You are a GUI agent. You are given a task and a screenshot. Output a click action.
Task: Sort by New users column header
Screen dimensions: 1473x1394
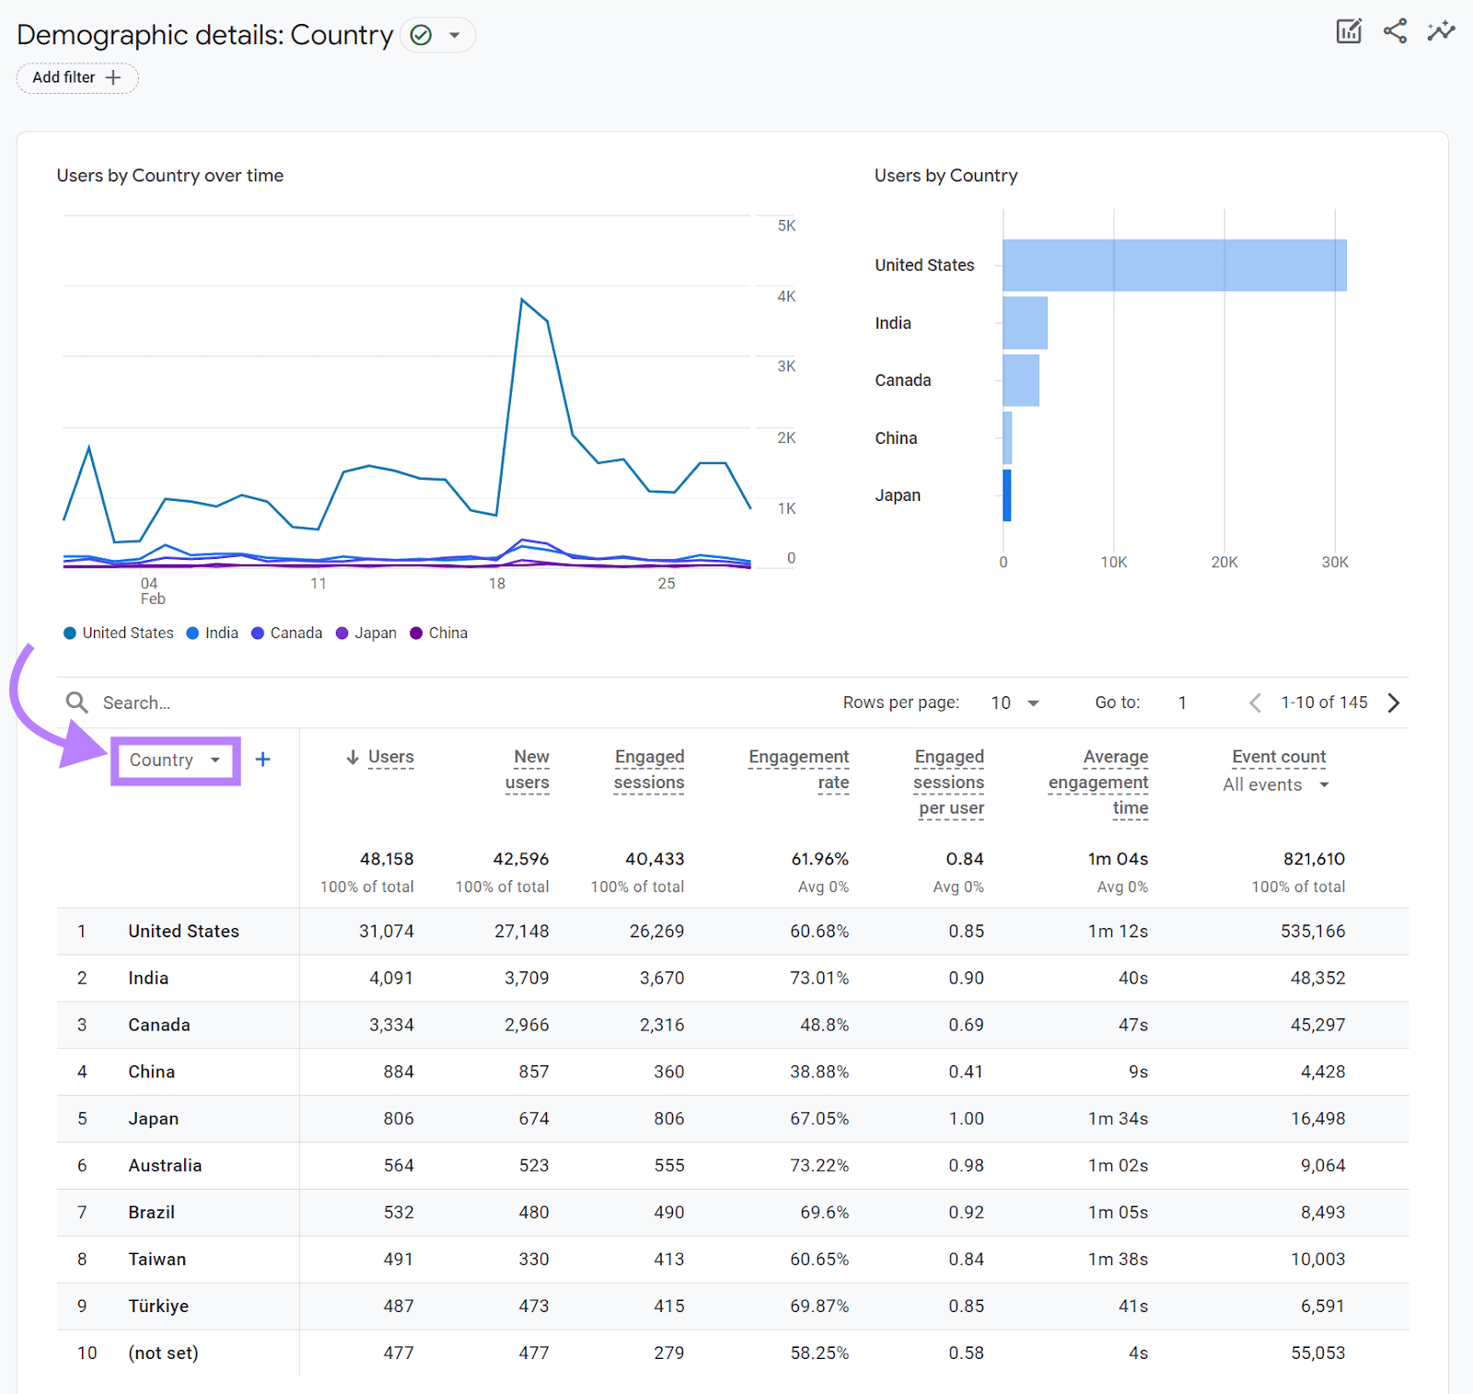pos(528,770)
